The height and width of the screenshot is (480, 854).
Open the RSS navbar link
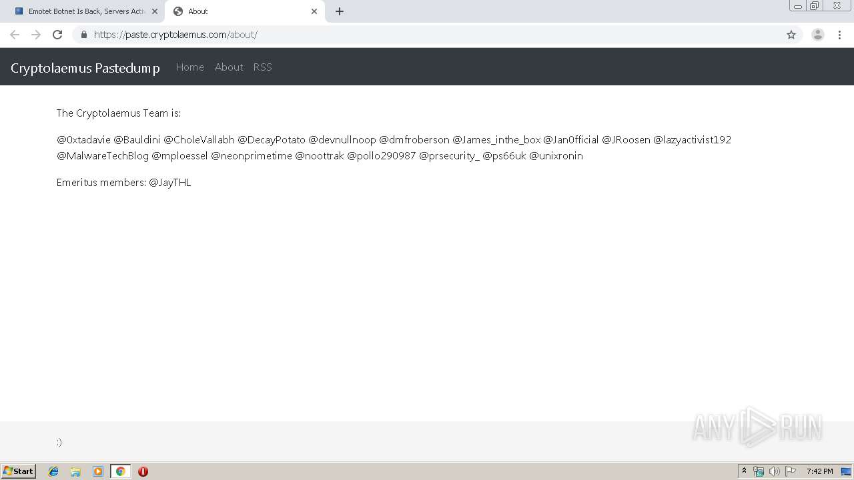(x=263, y=67)
